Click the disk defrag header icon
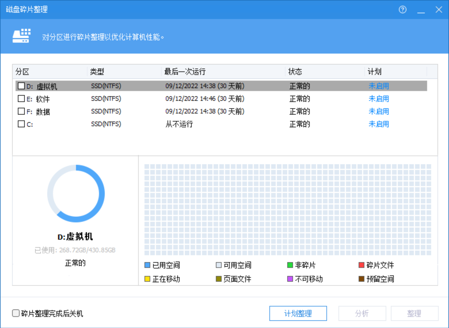This screenshot has width=449, height=328. (21, 36)
